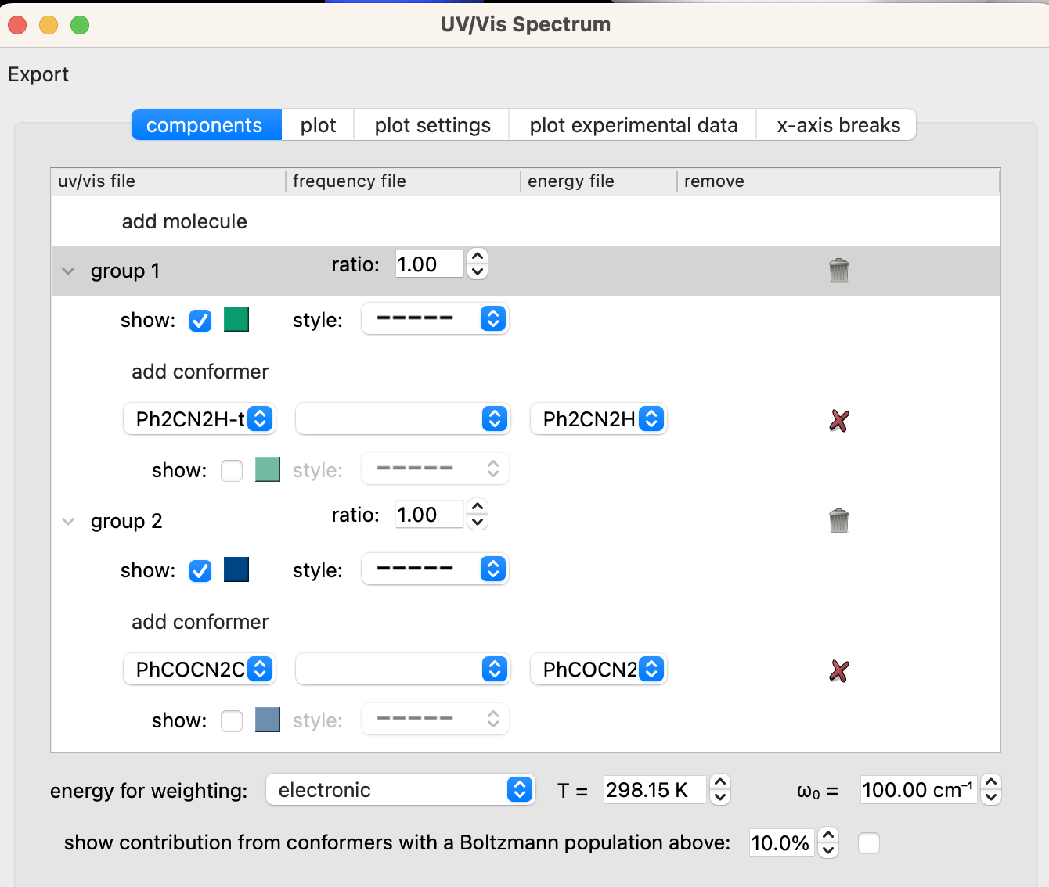Uncheck the show checkbox for group 1
This screenshot has width=1049, height=887.
point(200,321)
